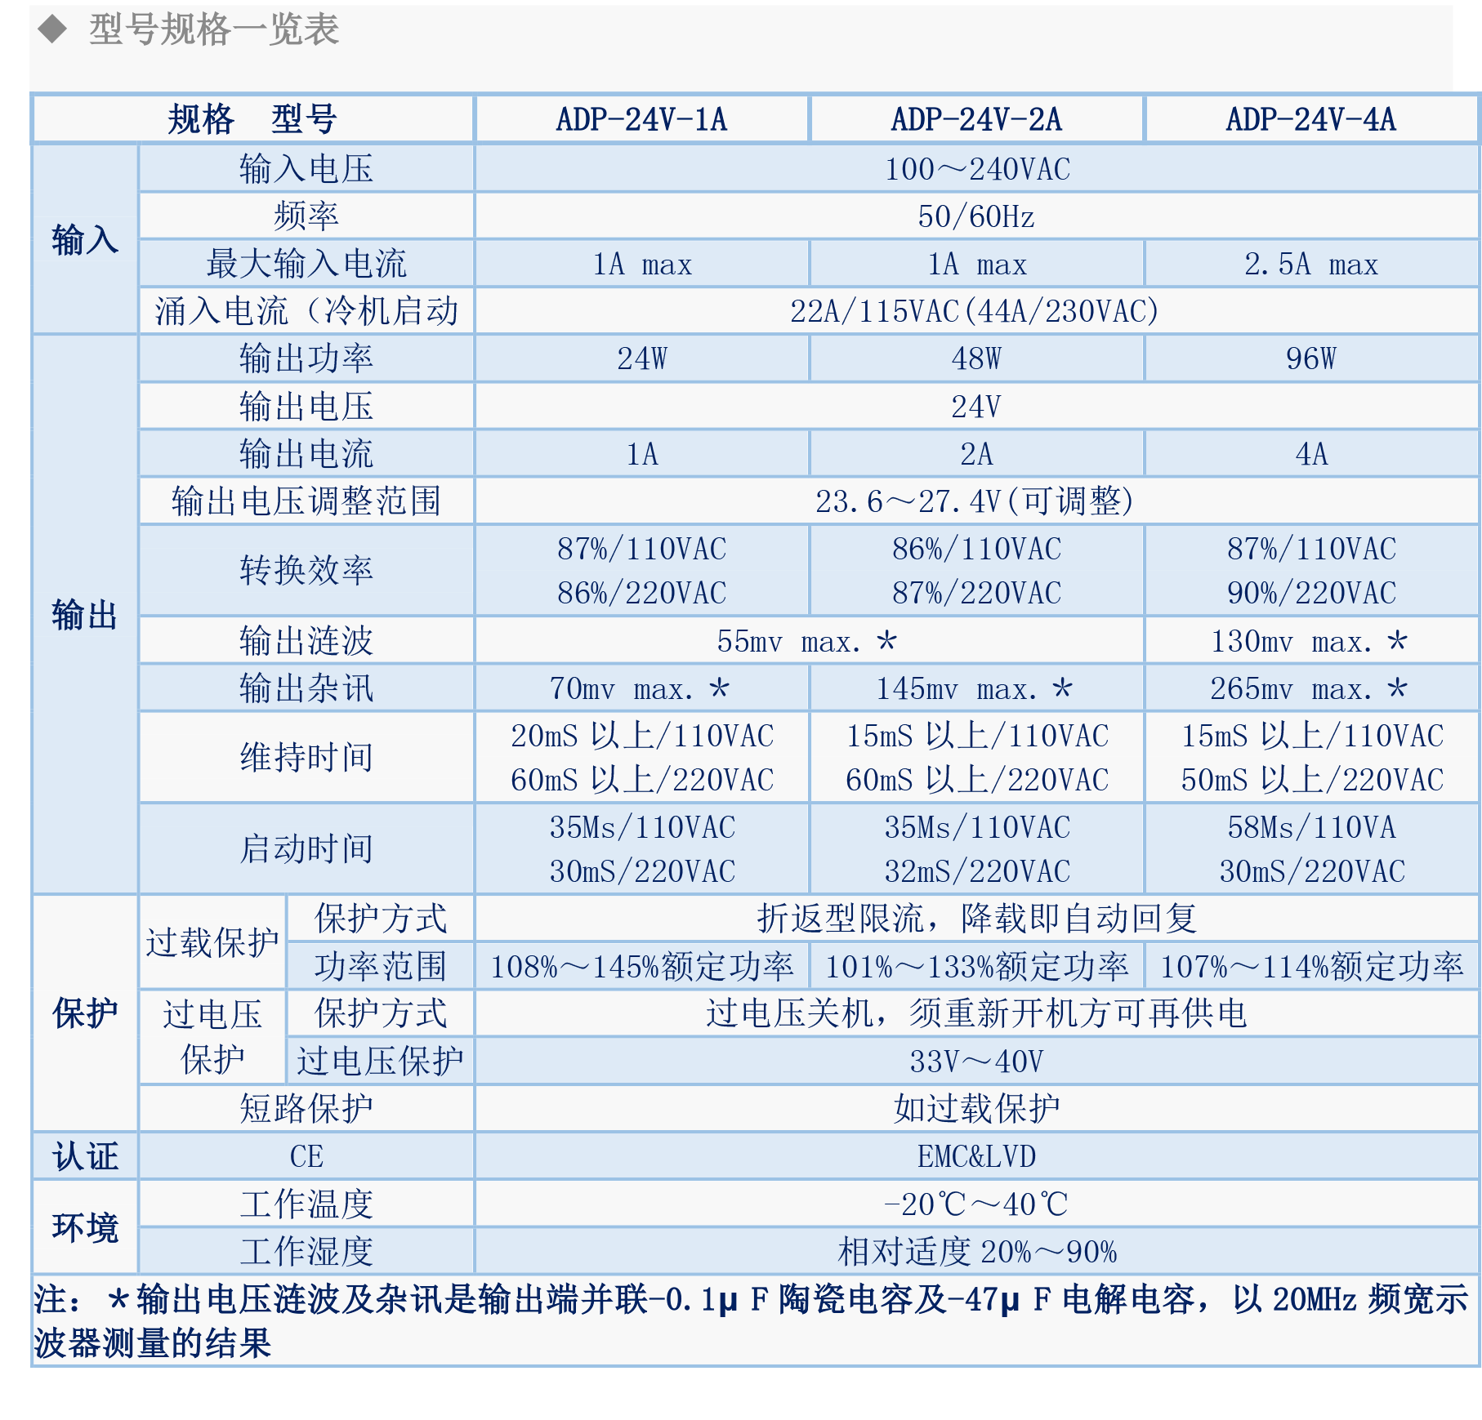Image resolution: width=1482 pixels, height=1420 pixels.
Task: Click the 90%/220VAC efficiency value
Action: (1311, 593)
